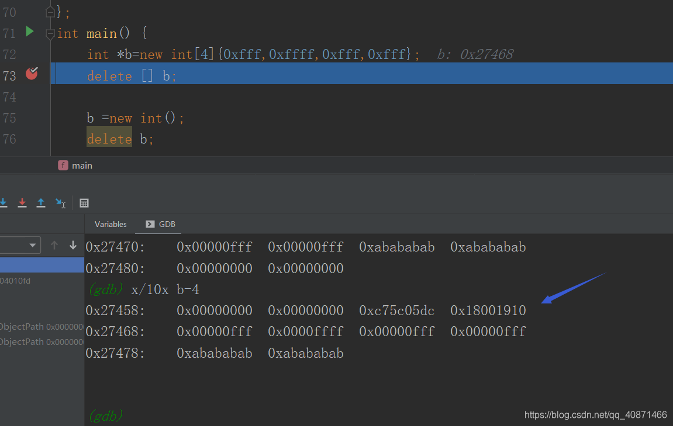
Task: Click the value 0xc75c05dc in GDB output
Action: pos(396,310)
